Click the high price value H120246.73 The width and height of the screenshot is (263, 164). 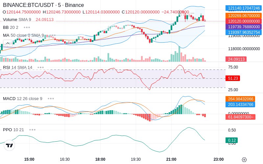pos(61,12)
